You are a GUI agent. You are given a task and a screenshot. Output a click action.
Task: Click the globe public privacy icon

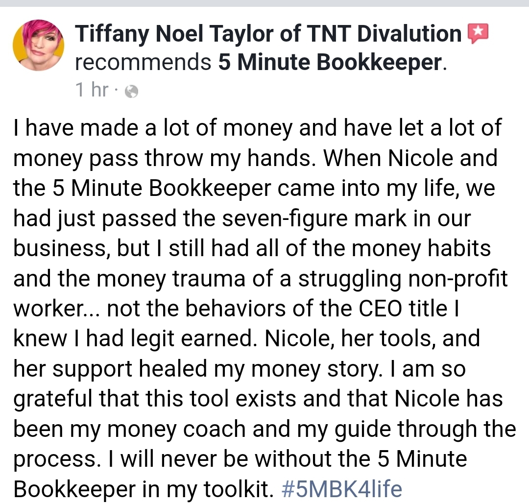tap(132, 92)
